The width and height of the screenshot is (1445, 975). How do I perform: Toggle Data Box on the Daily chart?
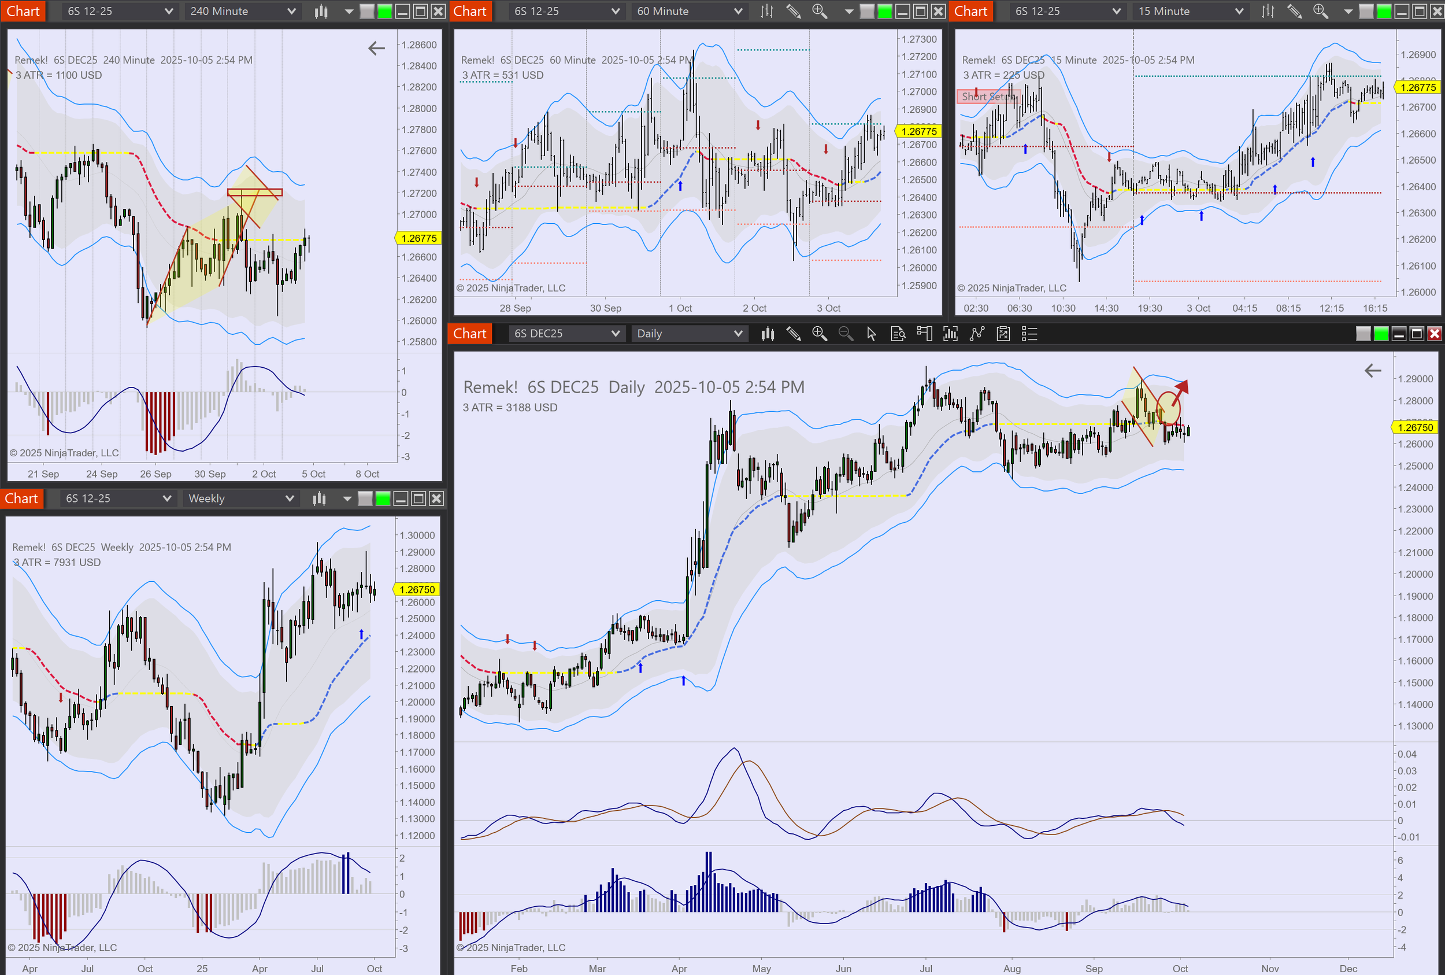[898, 334]
